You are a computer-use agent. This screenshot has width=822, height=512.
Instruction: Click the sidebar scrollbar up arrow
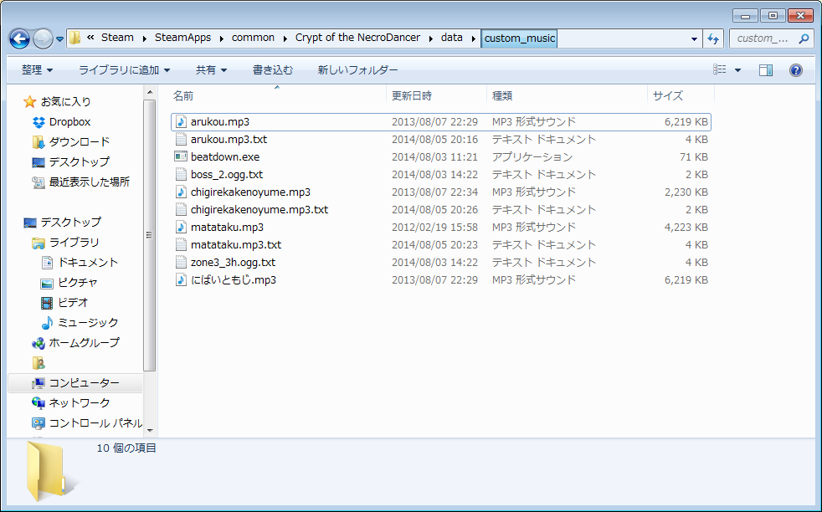pyautogui.click(x=150, y=93)
